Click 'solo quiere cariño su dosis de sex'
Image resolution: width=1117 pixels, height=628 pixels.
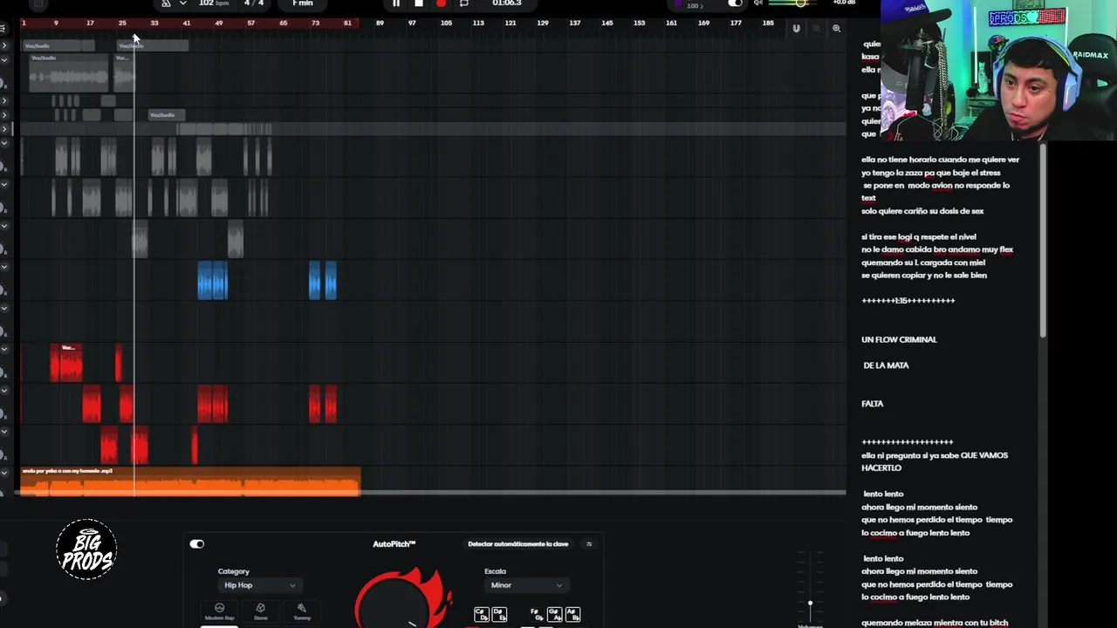tap(922, 211)
